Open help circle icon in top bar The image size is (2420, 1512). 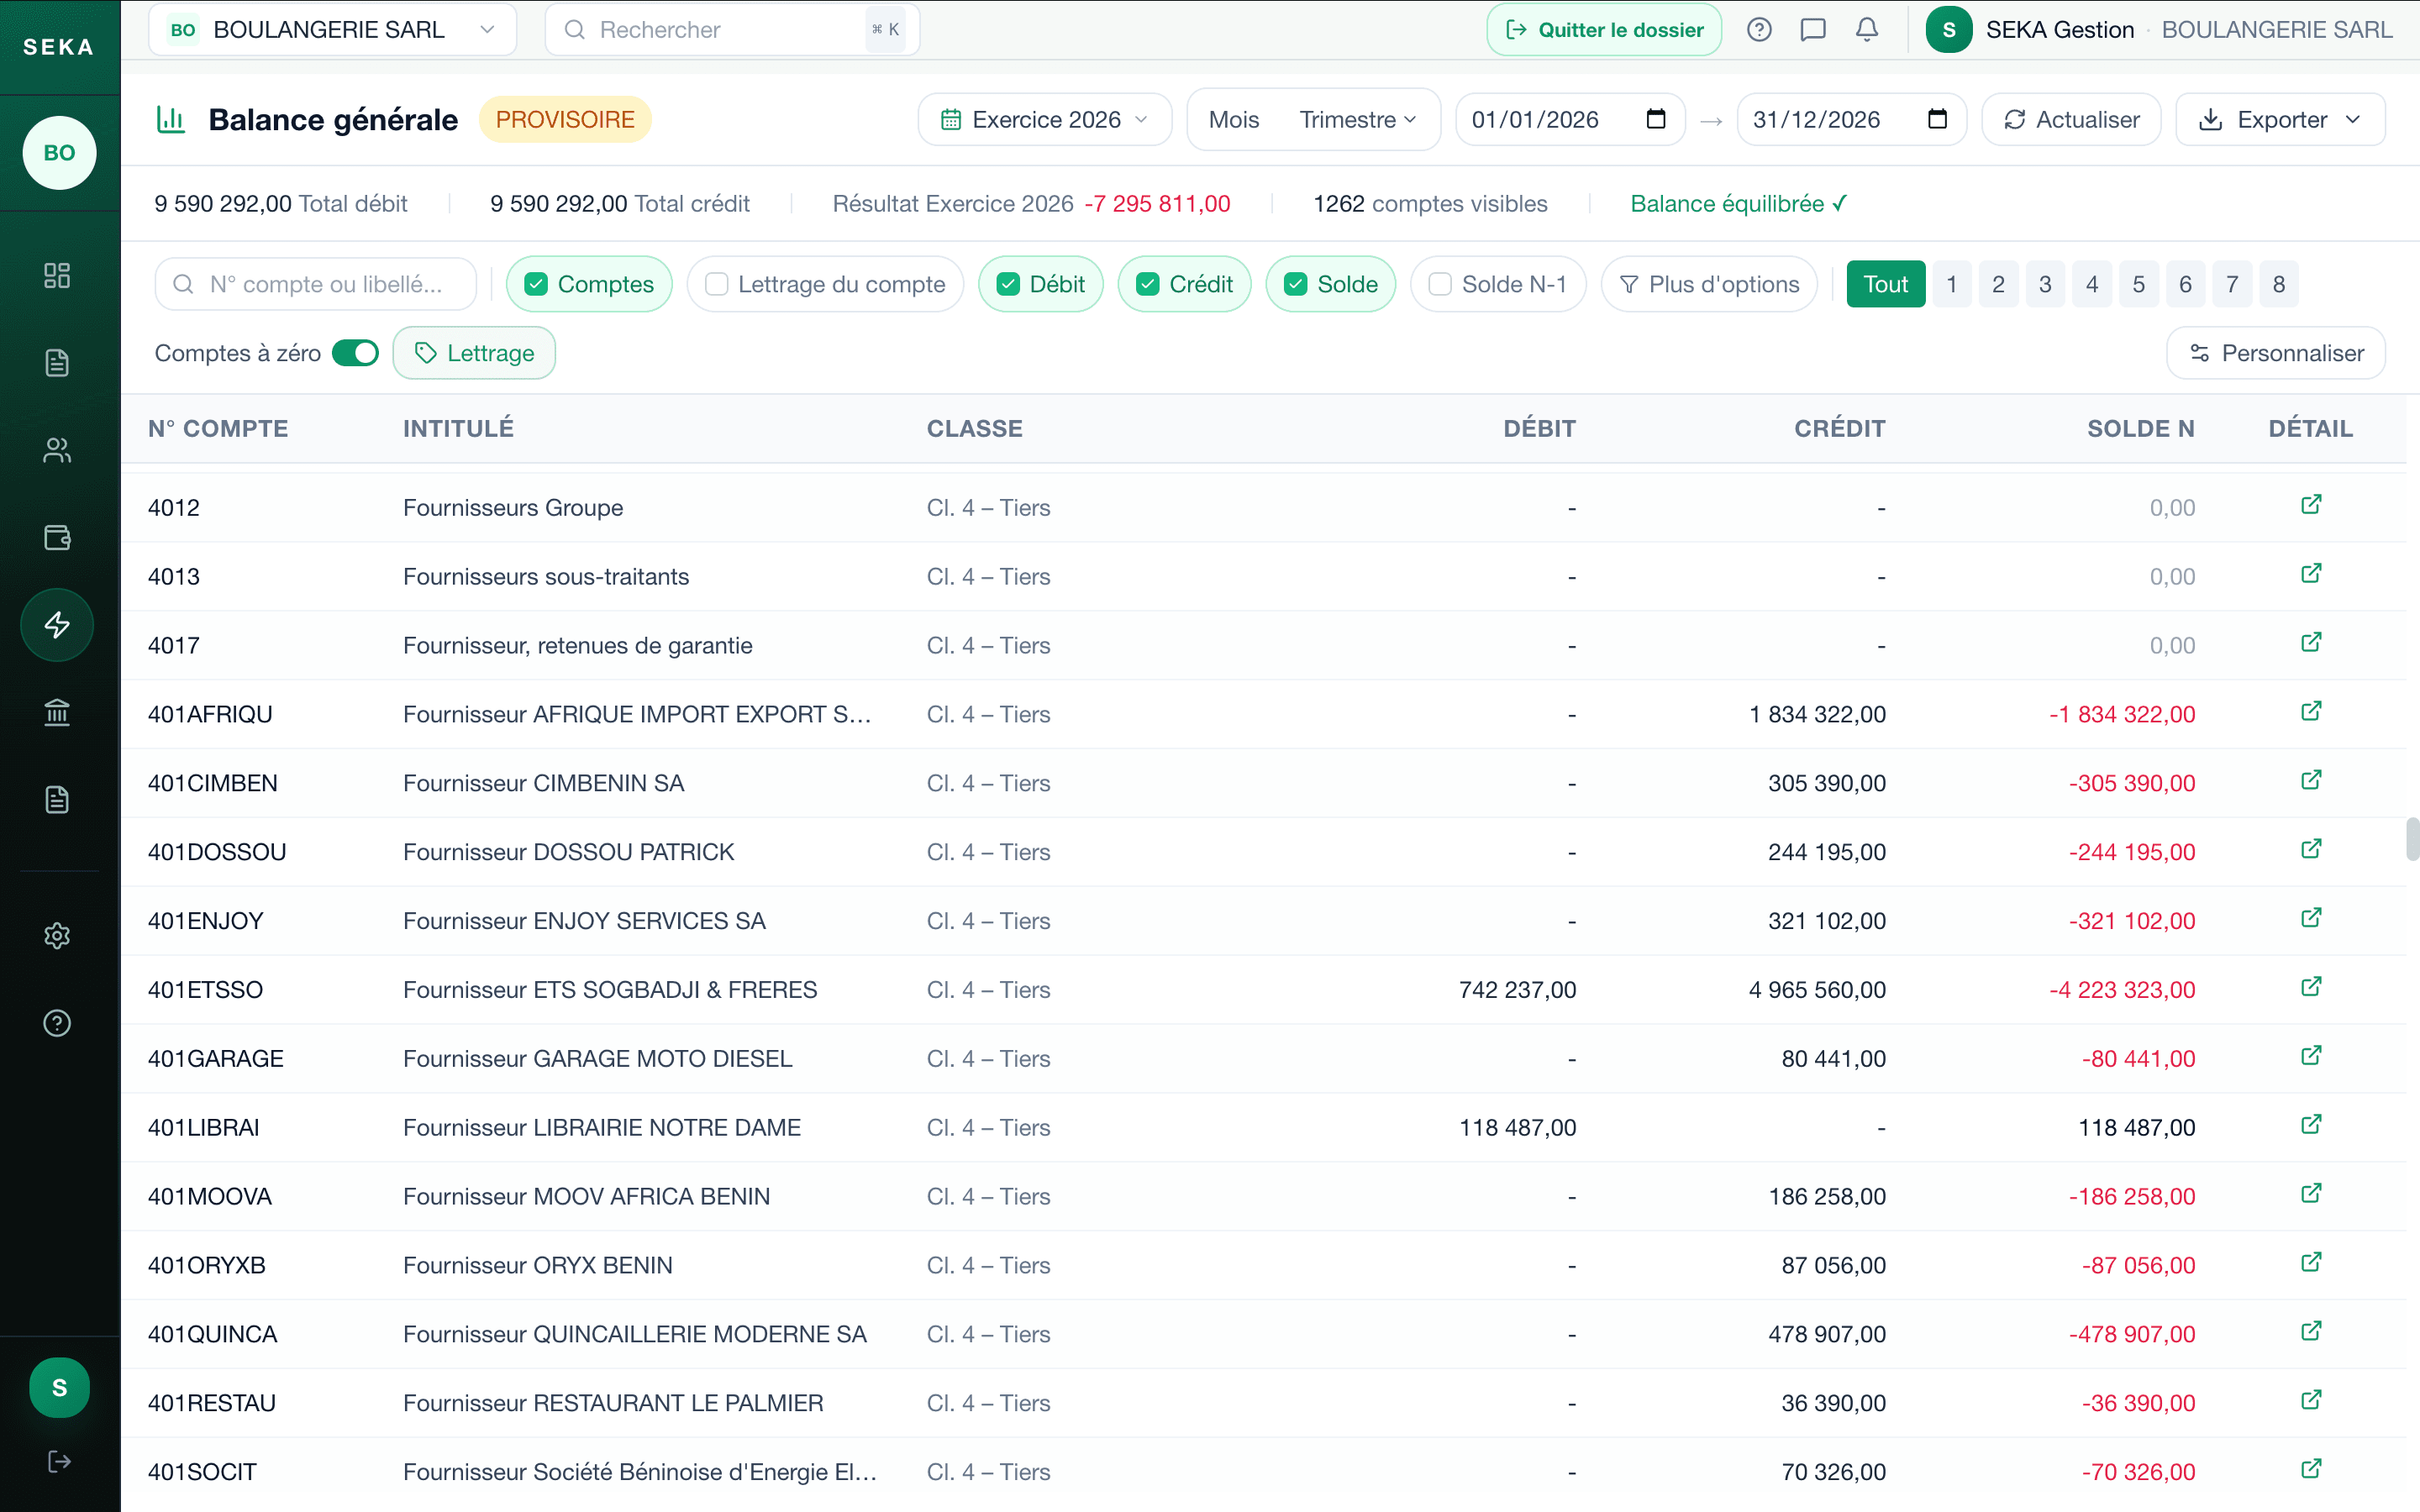tap(1759, 30)
